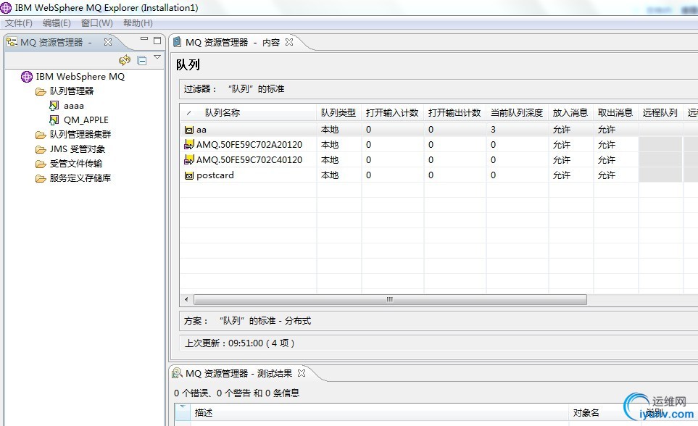The width and height of the screenshot is (698, 426).
Task: Click the 取出消息 column header
Action: (x=615, y=112)
